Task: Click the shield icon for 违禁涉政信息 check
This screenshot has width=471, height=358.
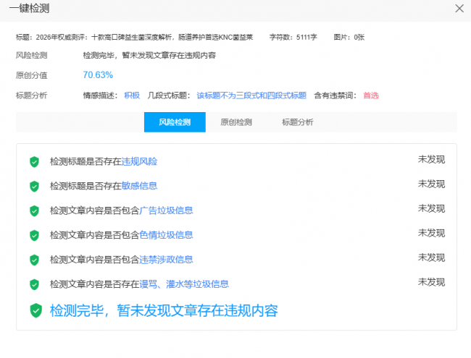Action: pos(34,260)
